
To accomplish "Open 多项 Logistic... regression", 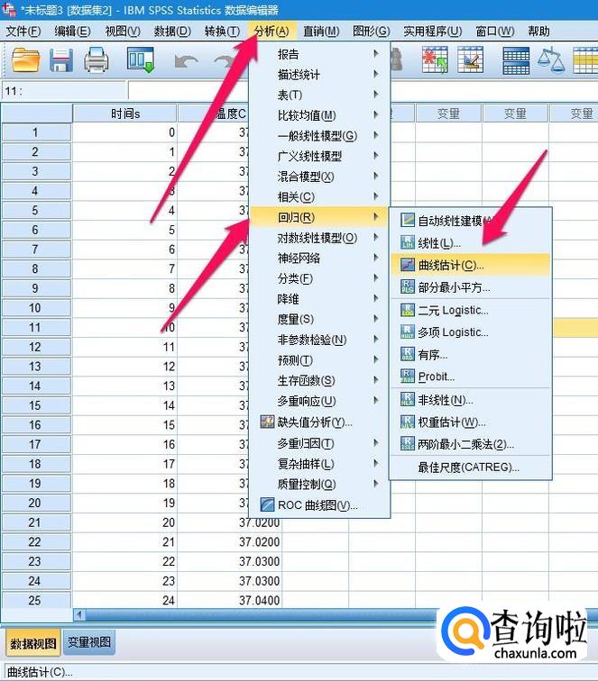I will click(471, 332).
